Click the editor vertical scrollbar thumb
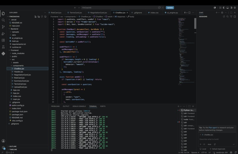 (x=195, y=23)
